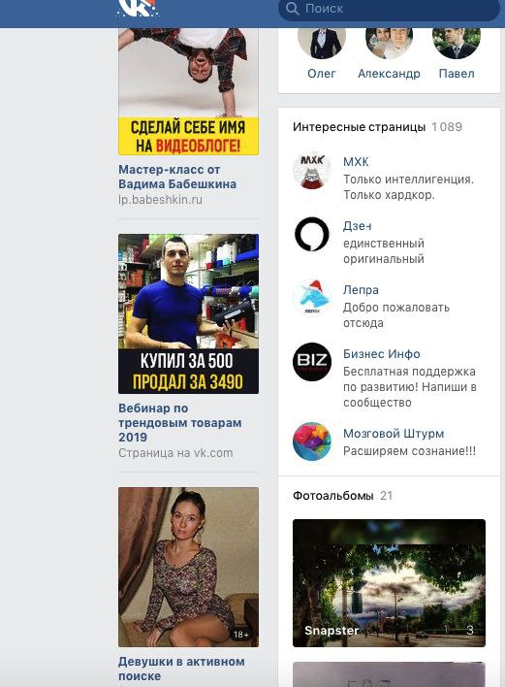
Task: Open the BIZ community avatar
Action: click(311, 362)
